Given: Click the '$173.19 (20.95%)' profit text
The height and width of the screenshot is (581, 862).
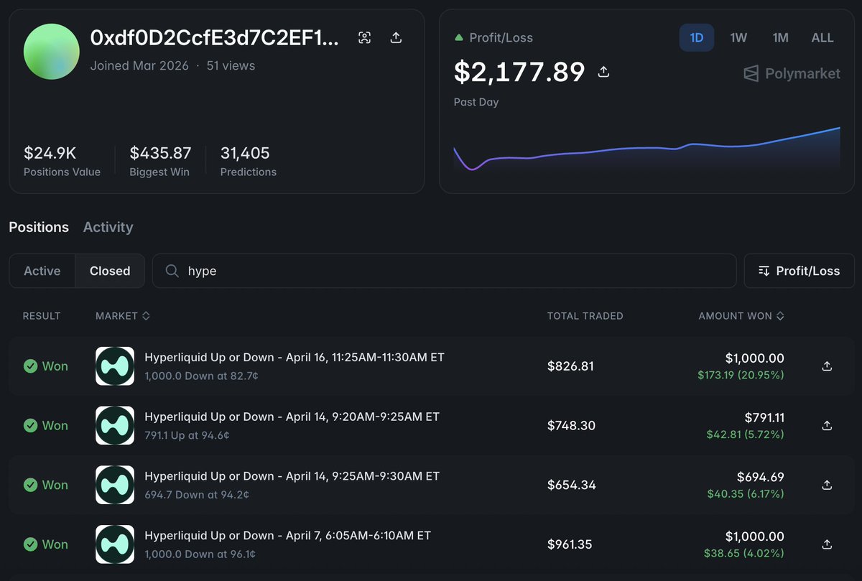Looking at the screenshot, I should point(741,374).
